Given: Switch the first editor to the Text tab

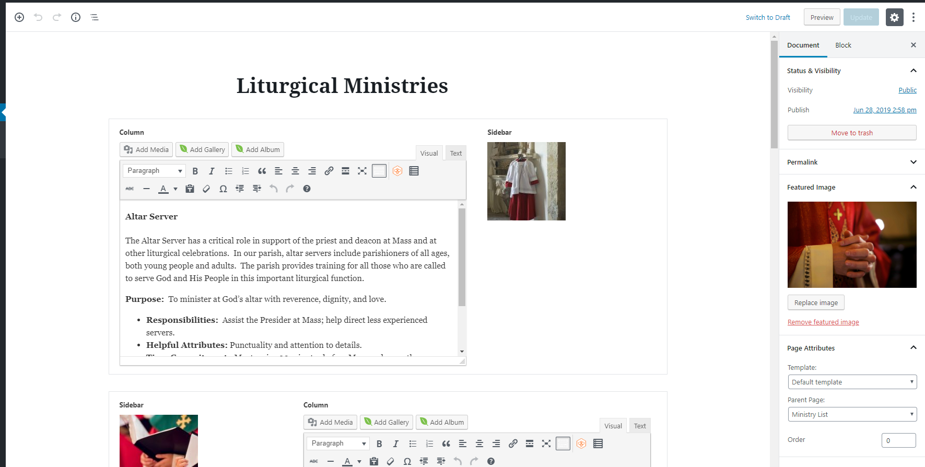Looking at the screenshot, I should pyautogui.click(x=456, y=153).
